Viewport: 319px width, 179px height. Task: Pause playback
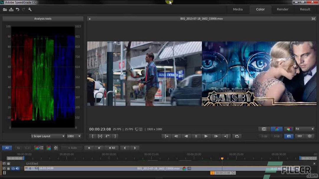point(196,136)
